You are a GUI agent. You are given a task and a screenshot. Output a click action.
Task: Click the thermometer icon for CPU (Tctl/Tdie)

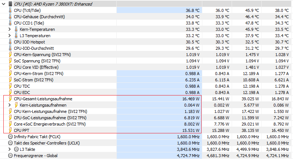pyautogui.click(x=10, y=10)
